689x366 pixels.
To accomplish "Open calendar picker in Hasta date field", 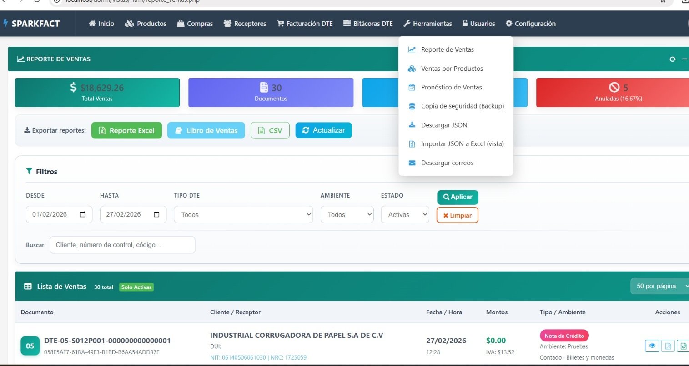I will tap(156, 214).
